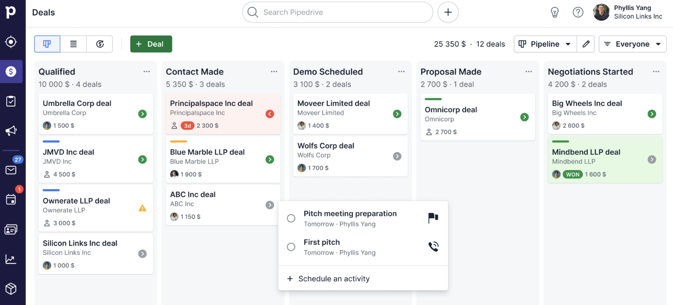The height and width of the screenshot is (305, 673).
Task: Click the grey activity arrow on Silicon Links Inc deal
Action: (x=142, y=254)
